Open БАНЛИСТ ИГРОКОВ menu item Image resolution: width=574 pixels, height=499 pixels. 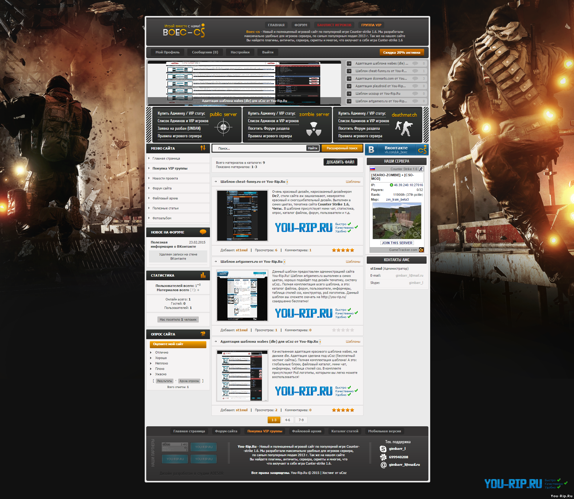coord(334,25)
